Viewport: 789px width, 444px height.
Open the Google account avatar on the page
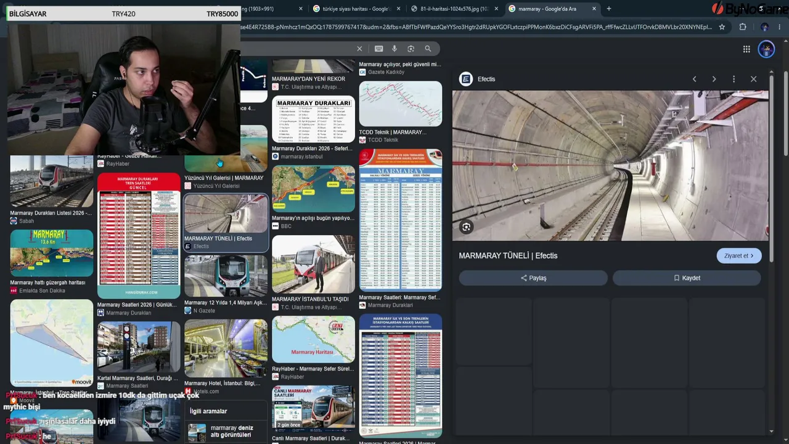click(x=766, y=49)
